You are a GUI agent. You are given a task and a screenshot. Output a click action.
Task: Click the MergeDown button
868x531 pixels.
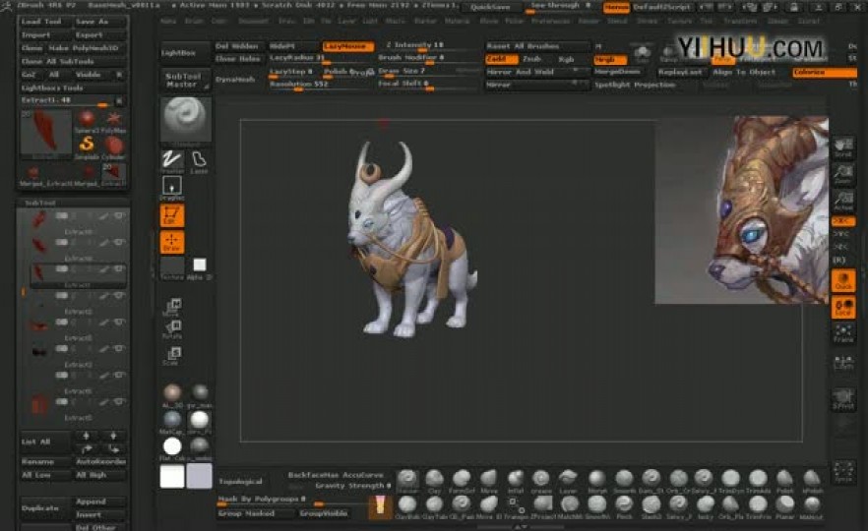[x=621, y=73]
